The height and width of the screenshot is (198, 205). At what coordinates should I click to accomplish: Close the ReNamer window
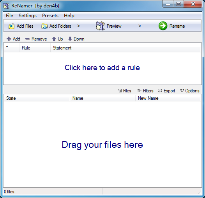pos(193,4)
